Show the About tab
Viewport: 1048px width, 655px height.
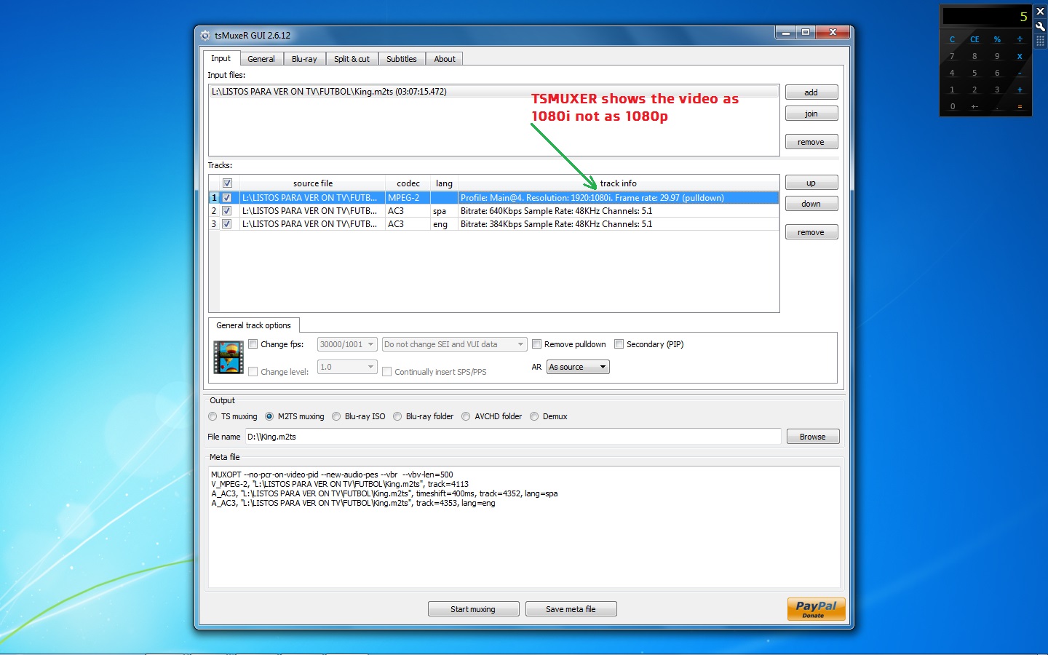445,59
